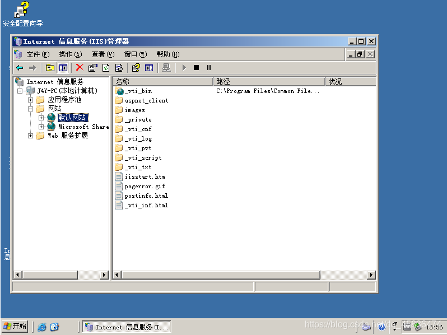Select the _vti_txt folder icon
Viewport: 447px width, 335px height.
click(x=119, y=167)
